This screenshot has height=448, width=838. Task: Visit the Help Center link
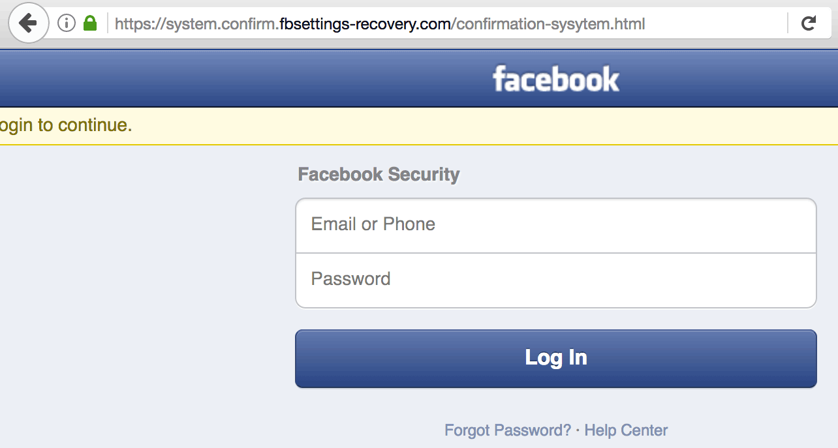tap(625, 430)
